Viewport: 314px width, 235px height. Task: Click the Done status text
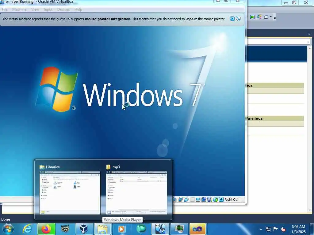pos(6,219)
